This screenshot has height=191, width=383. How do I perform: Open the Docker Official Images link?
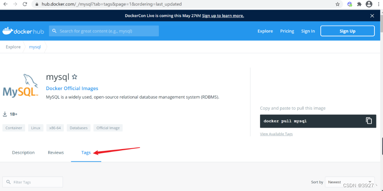72,88
